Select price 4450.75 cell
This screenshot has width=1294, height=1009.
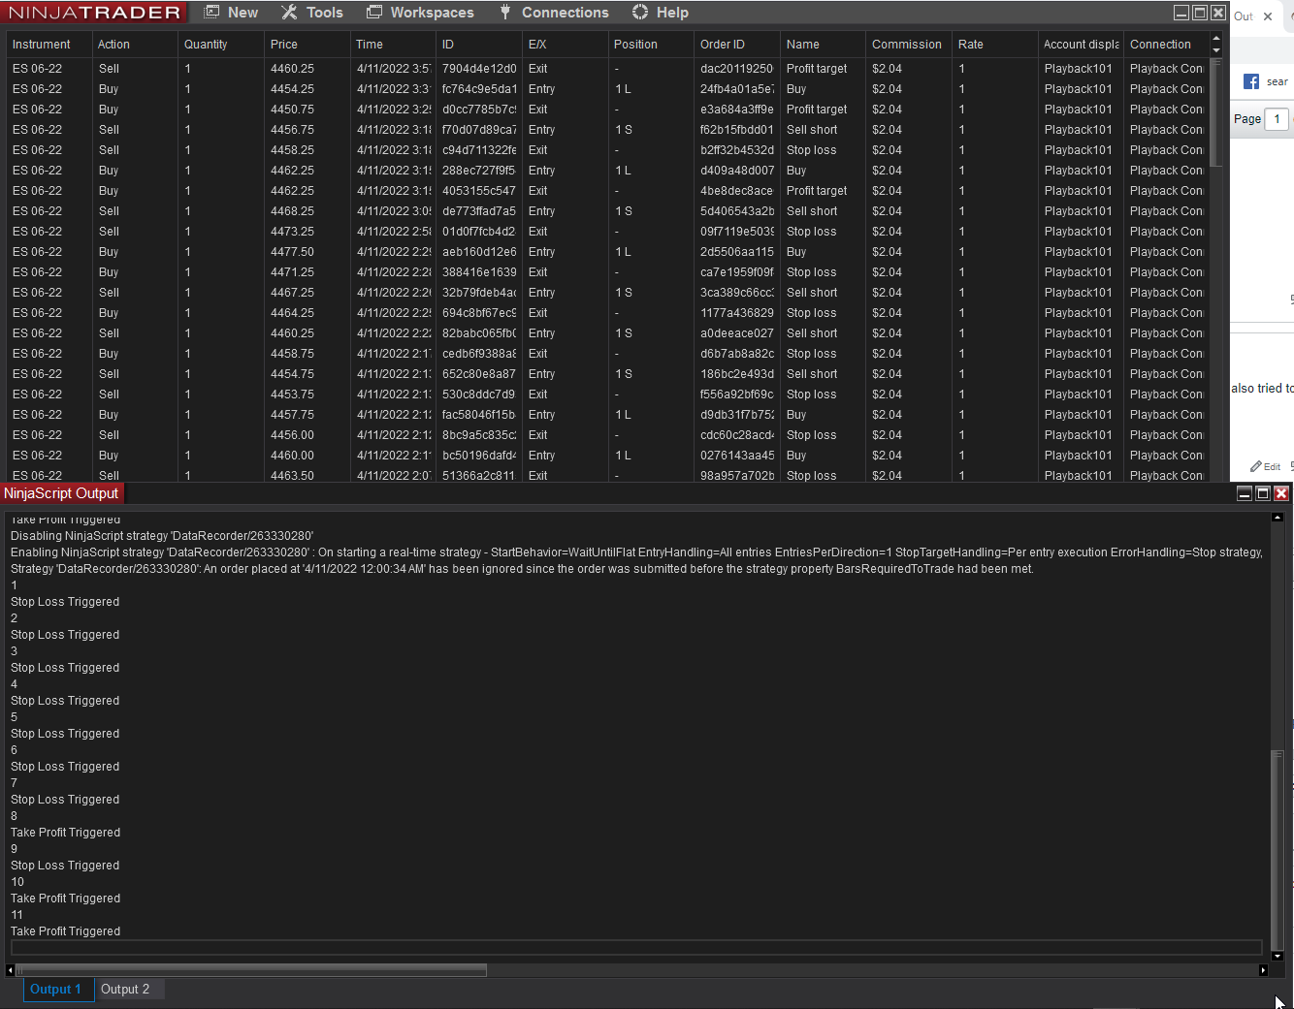[x=307, y=110]
